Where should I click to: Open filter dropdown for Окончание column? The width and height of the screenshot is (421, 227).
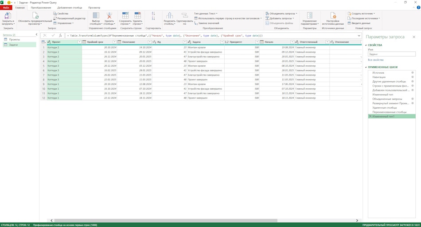click(150, 42)
